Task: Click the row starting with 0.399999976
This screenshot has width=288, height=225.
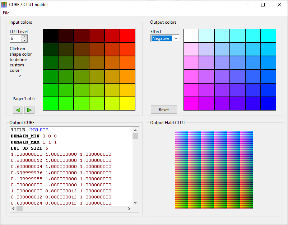Action: [x=61, y=173]
